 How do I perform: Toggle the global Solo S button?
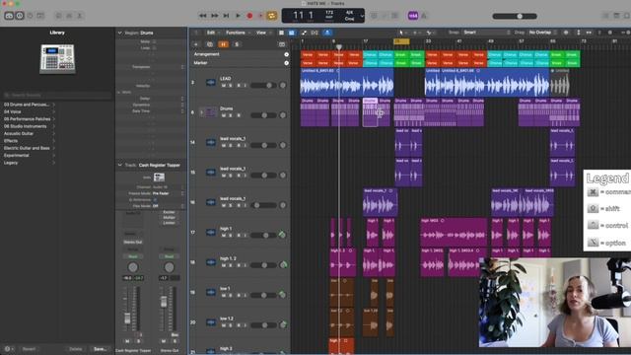point(237,44)
